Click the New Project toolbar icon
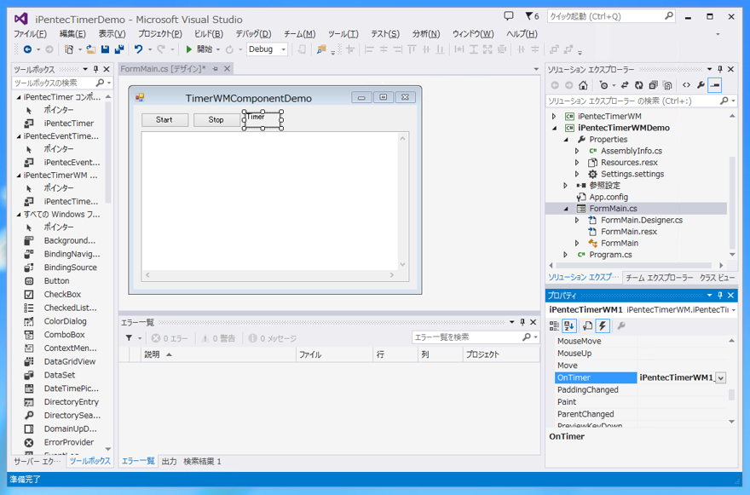This screenshot has width=750, height=495. 69,49
